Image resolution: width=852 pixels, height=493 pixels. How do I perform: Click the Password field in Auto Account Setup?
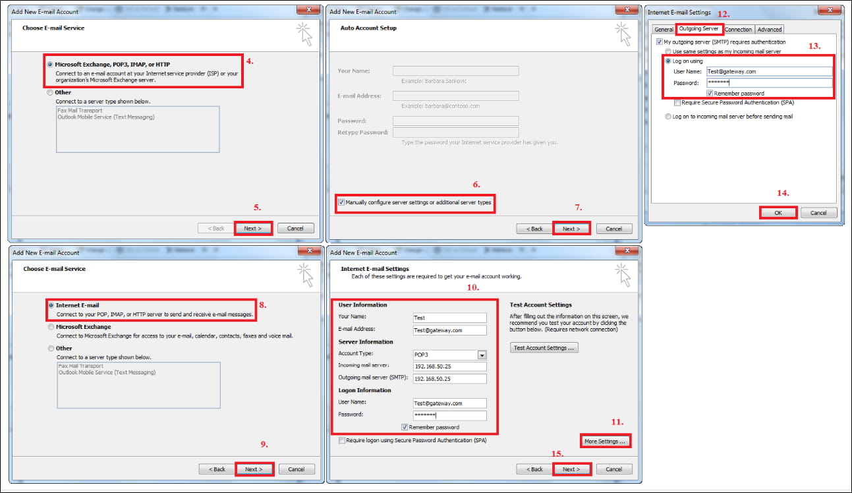[x=455, y=121]
